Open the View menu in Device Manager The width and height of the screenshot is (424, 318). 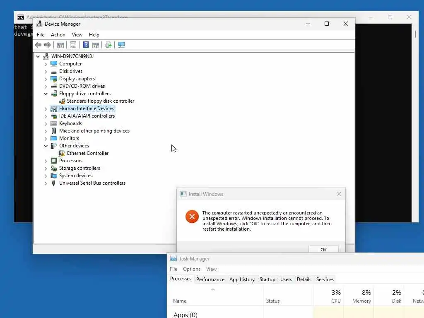(x=77, y=35)
